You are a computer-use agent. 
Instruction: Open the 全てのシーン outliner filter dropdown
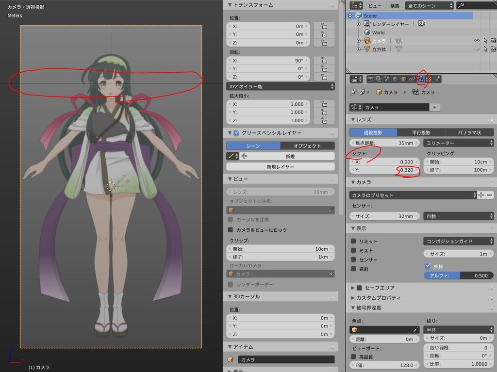[x=430, y=5]
